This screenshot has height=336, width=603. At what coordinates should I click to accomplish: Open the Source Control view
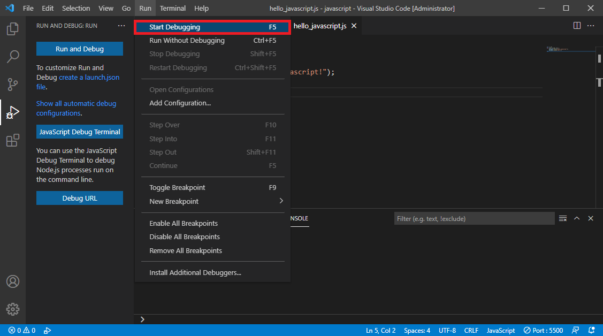pyautogui.click(x=13, y=84)
